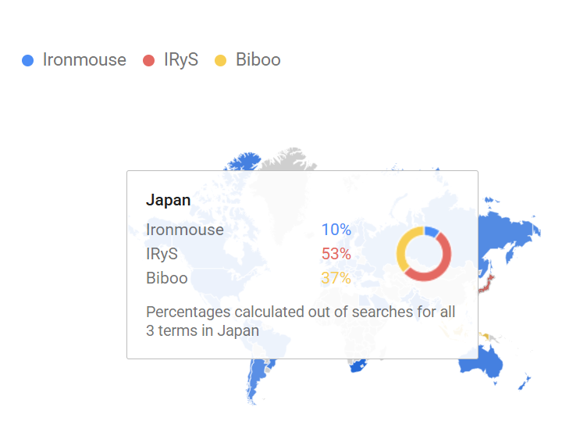587x421 pixels.
Task: Click the 37% Biboo value in tooltip
Action: click(336, 278)
